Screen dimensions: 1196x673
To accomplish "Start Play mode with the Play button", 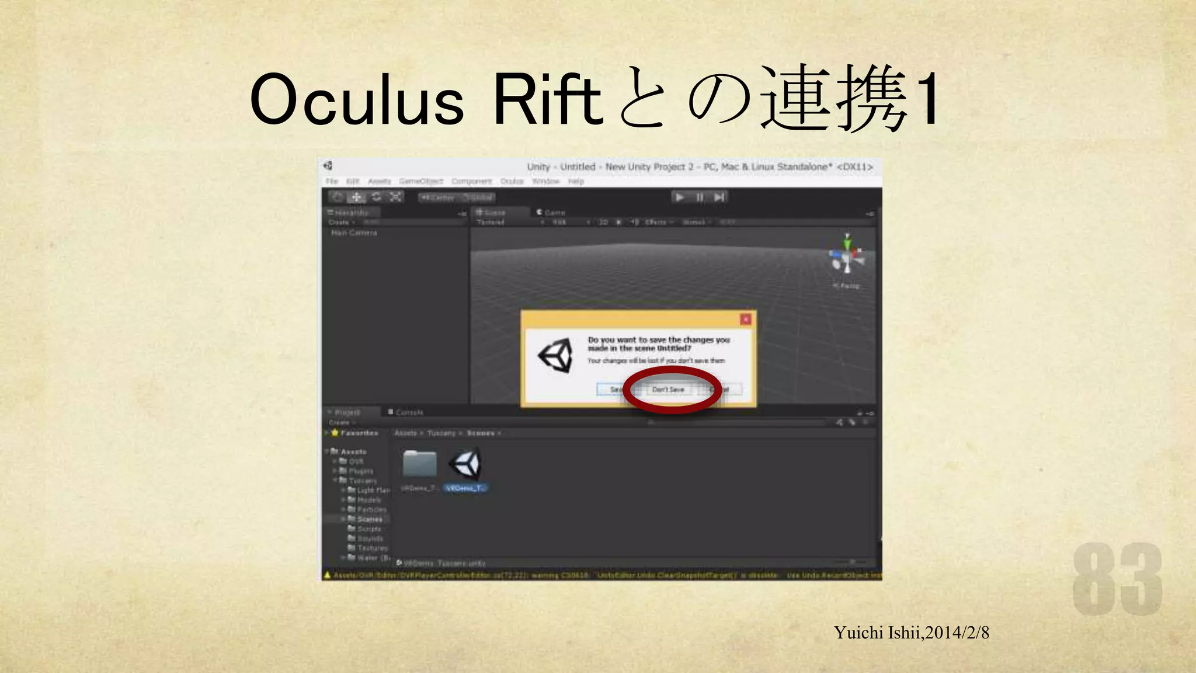I will [x=680, y=197].
